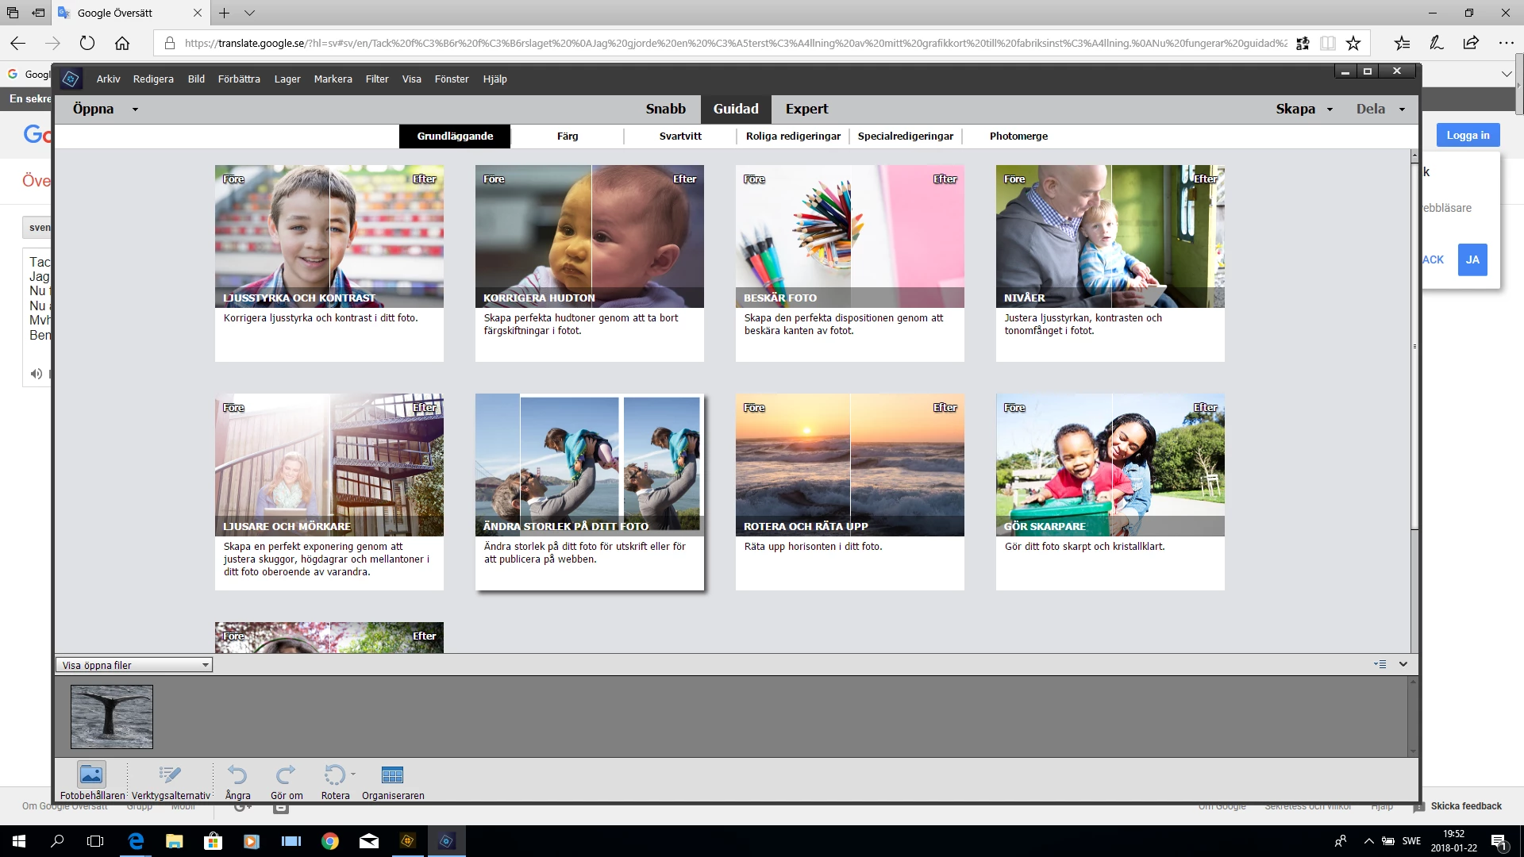1524x857 pixels.
Task: Collapse photo bin with chevron arrow
Action: pos(1403,664)
